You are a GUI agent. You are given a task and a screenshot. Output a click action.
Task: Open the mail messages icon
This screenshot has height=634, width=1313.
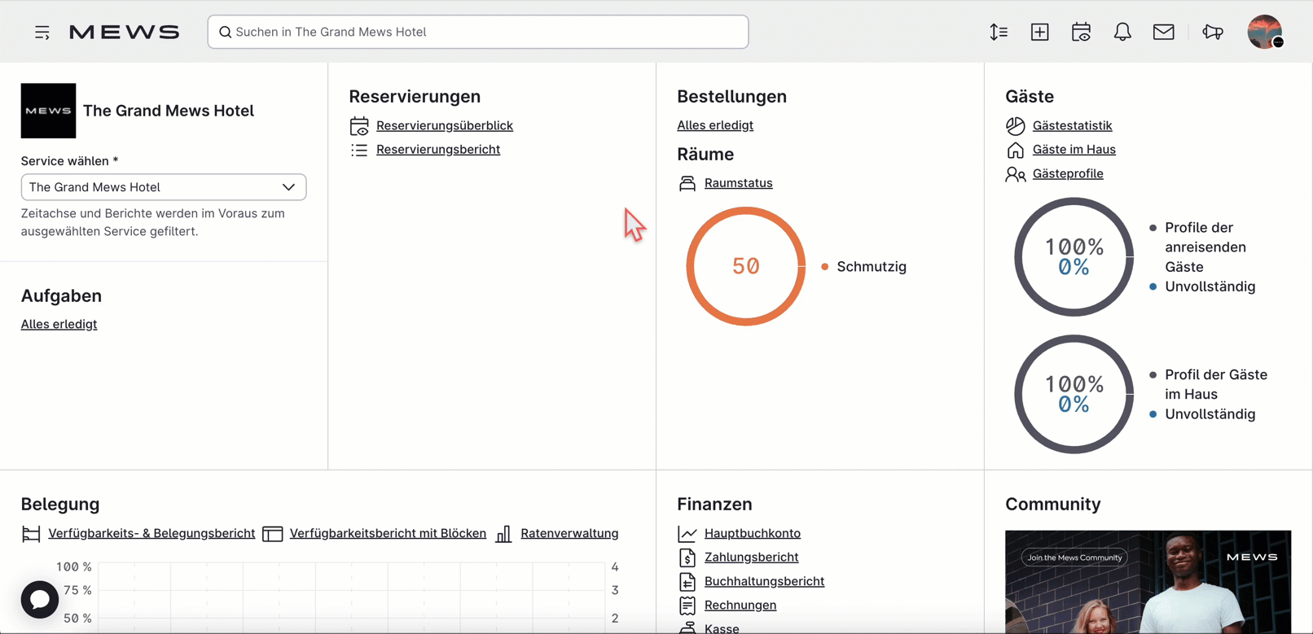[1163, 32]
